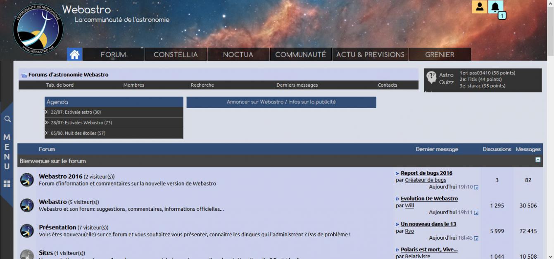Open the Sites forum
Image resolution: width=554 pixels, height=259 pixels.
tap(46, 253)
